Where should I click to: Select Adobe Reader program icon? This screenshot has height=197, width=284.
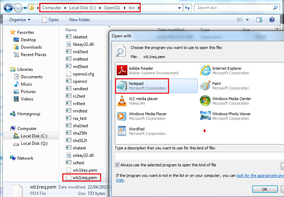pos(122,70)
